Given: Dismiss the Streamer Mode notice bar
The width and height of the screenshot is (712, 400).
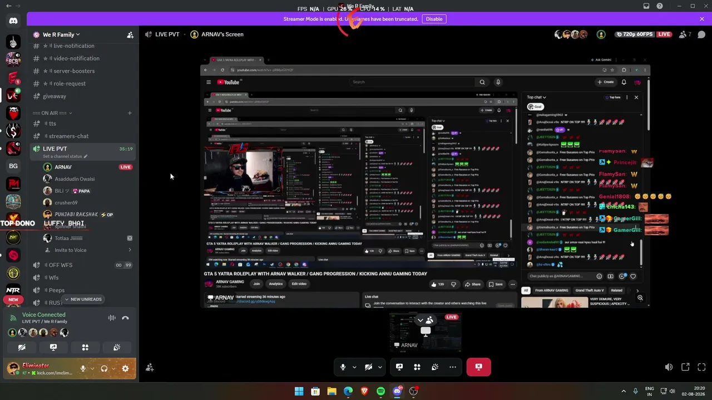Looking at the screenshot, I should 702,19.
